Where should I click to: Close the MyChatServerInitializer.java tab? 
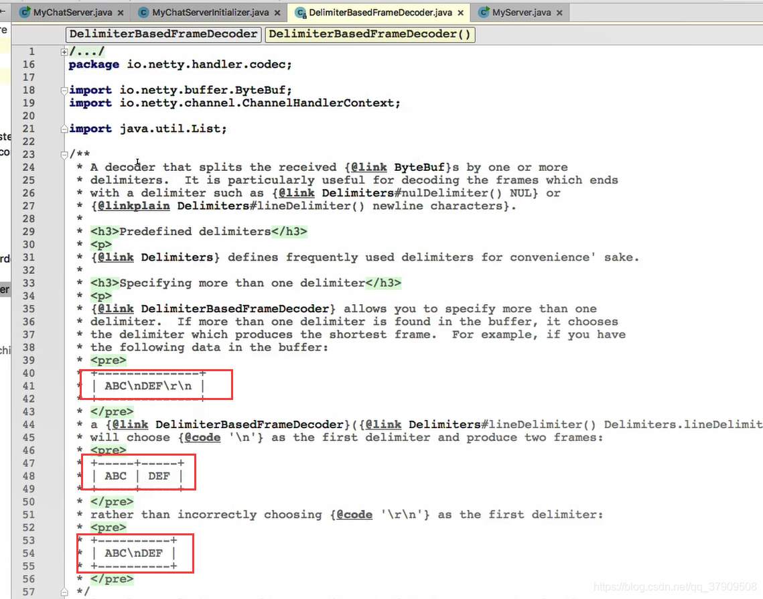pos(277,13)
